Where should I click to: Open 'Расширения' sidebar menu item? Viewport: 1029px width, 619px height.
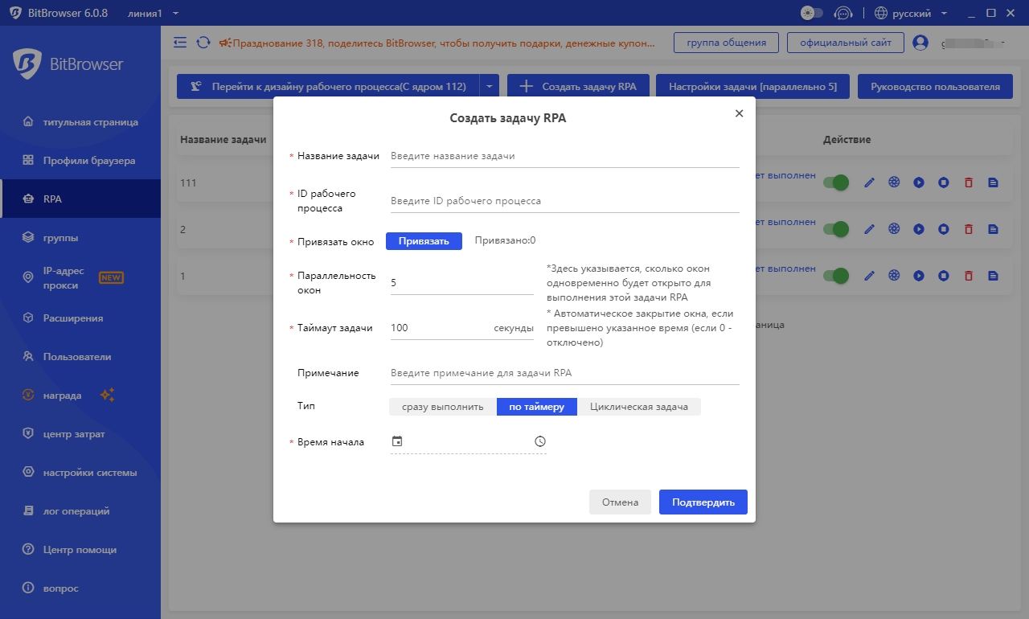(x=73, y=318)
